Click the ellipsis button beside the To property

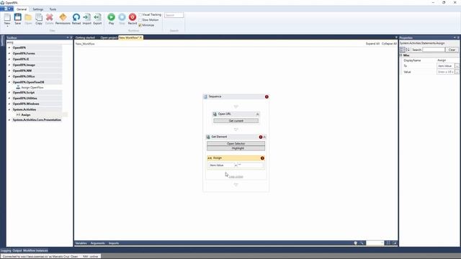(457, 66)
